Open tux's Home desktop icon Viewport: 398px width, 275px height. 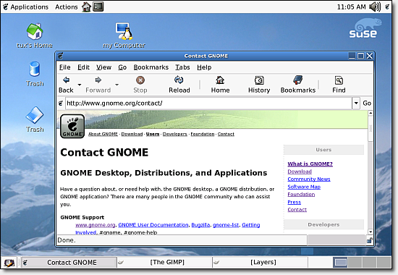click(x=35, y=32)
